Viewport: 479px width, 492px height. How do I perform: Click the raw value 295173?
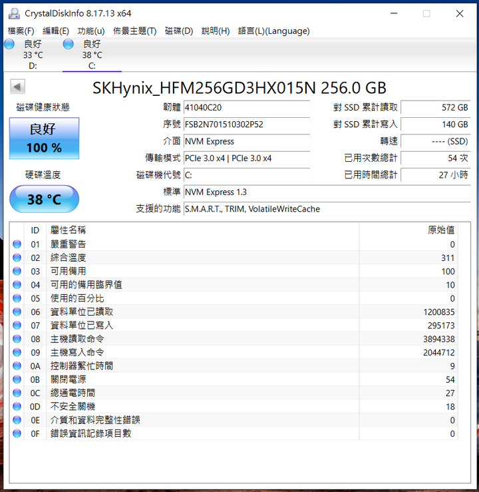pyautogui.click(x=441, y=326)
